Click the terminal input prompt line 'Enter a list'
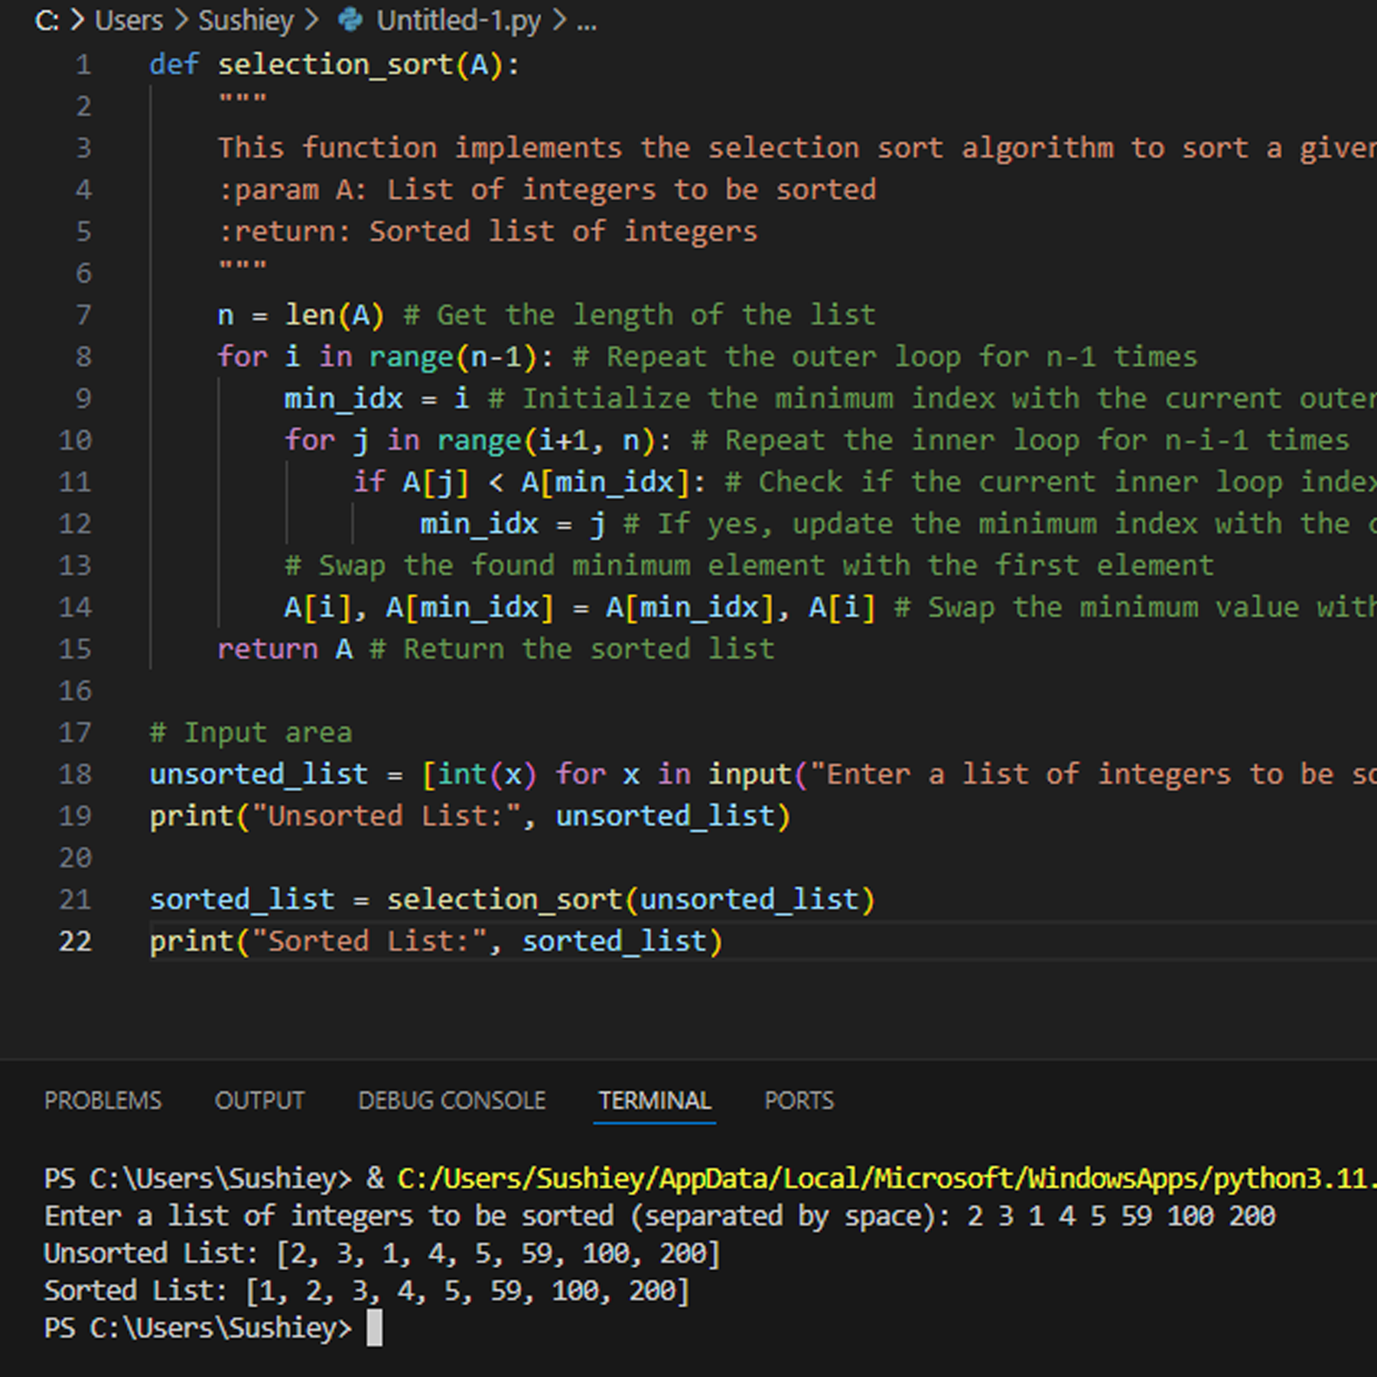This screenshot has width=1377, height=1377. 659,1216
